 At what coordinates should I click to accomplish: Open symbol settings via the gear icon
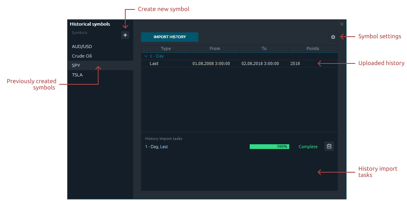pos(333,37)
